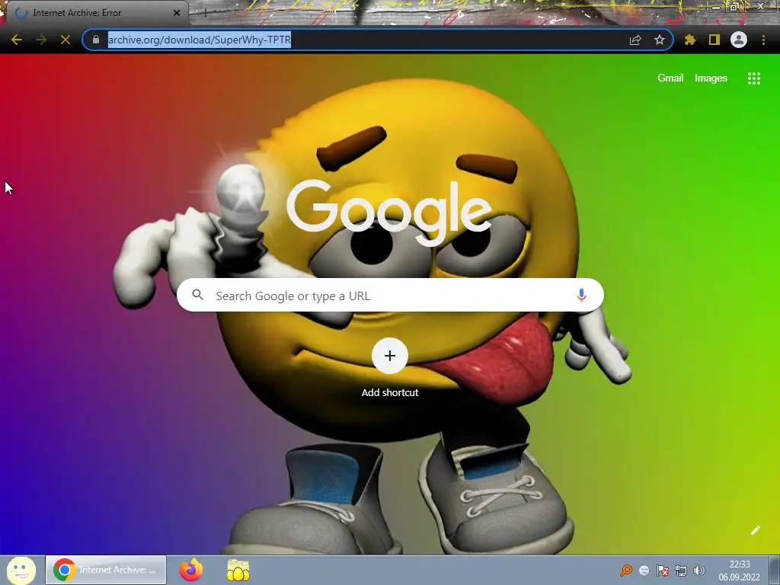
Task: Open a new tab with plus button
Action: click(x=205, y=13)
